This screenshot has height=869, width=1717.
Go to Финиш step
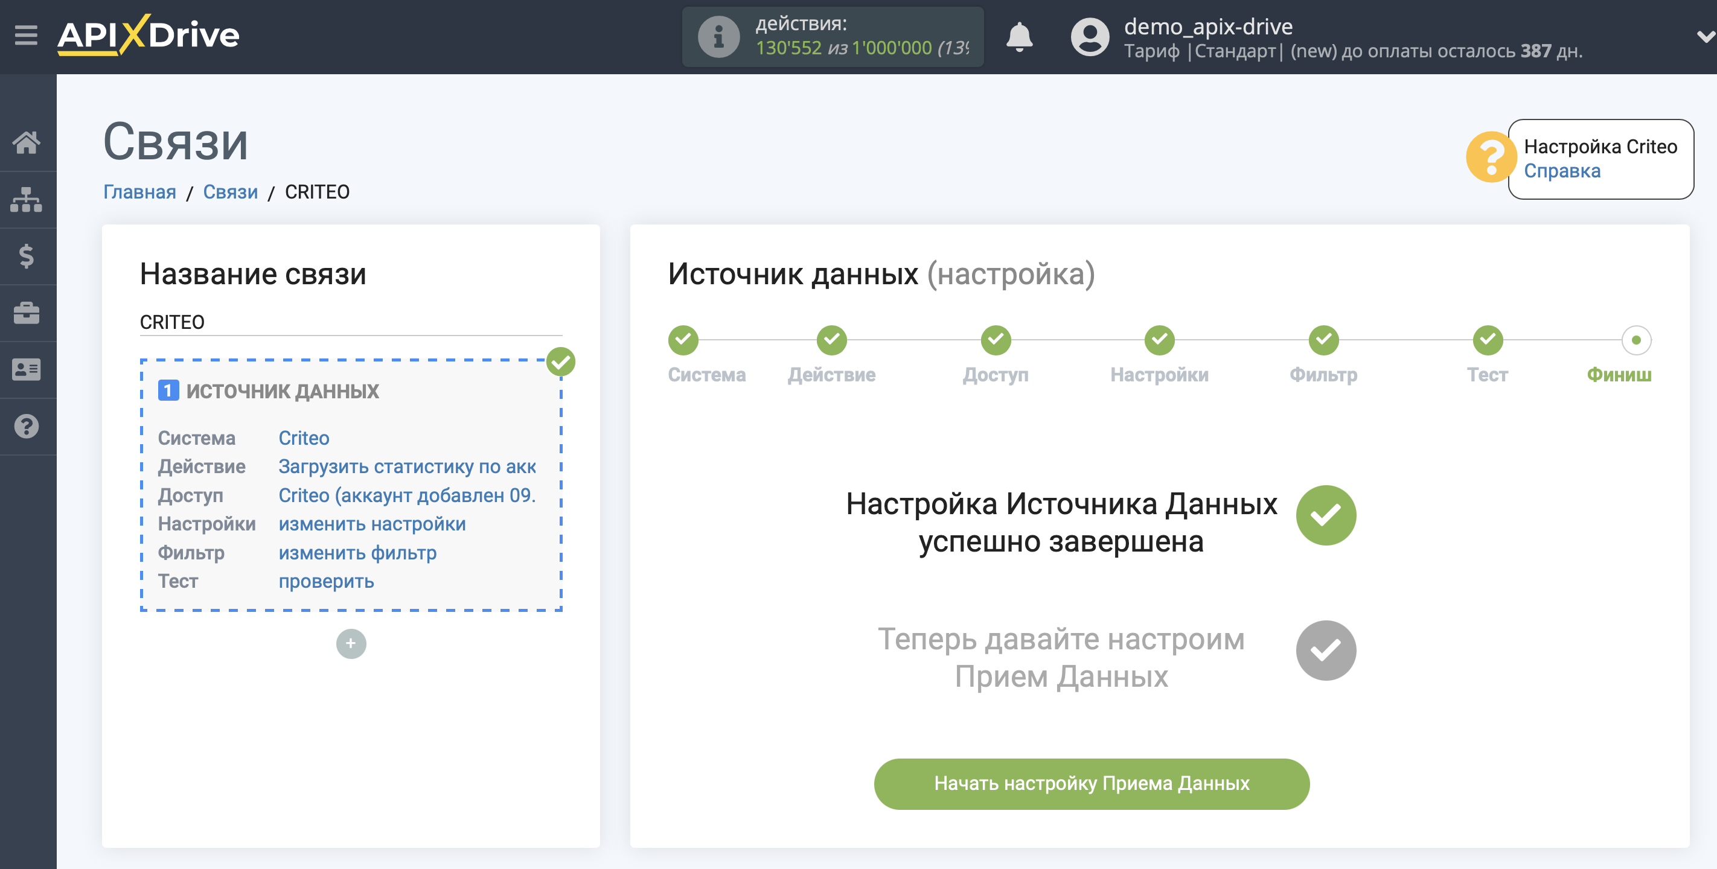click(x=1619, y=375)
